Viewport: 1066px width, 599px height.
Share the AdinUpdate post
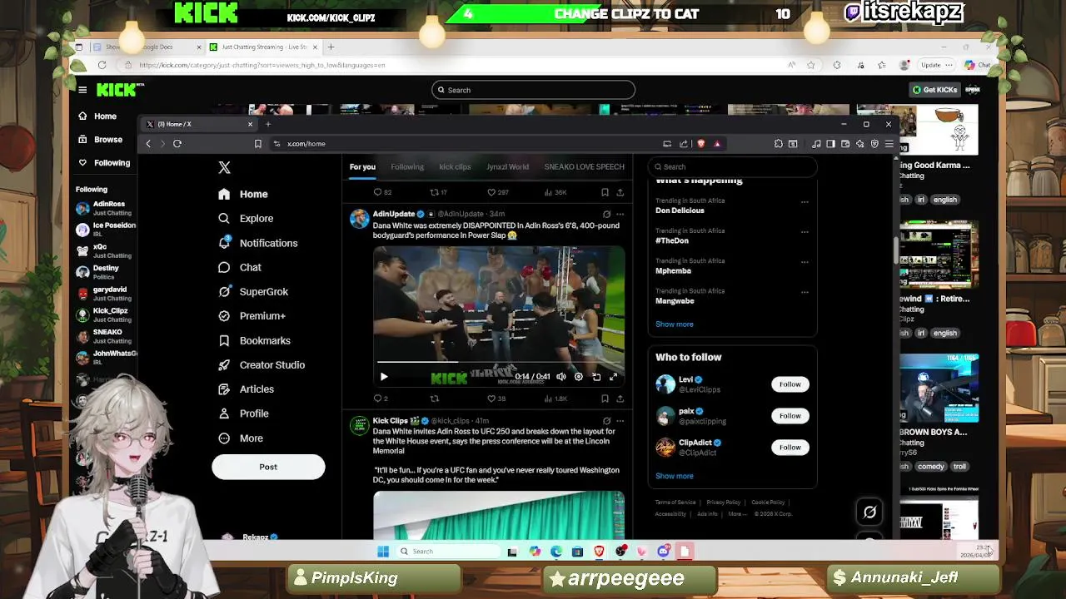pos(620,399)
